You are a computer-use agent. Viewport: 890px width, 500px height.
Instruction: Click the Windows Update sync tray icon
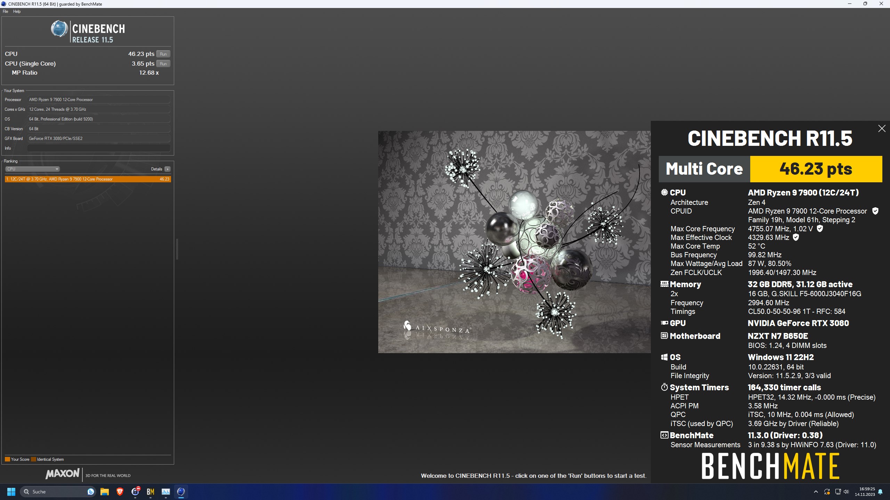827,492
